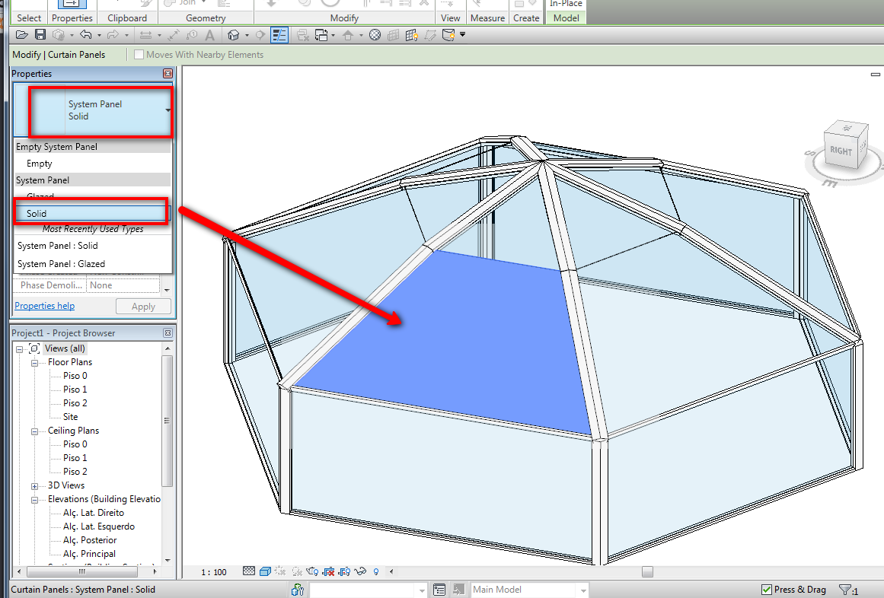884x598 pixels.
Task: Toggle the Press & Drag checkbox
Action: (x=767, y=590)
